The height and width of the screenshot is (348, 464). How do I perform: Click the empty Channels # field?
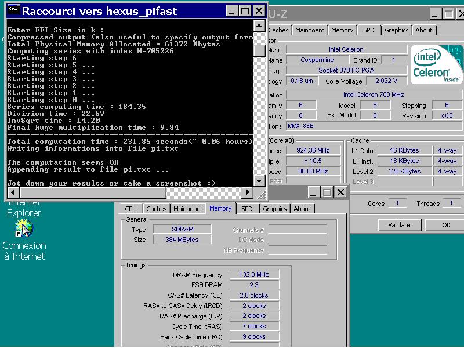click(x=298, y=229)
